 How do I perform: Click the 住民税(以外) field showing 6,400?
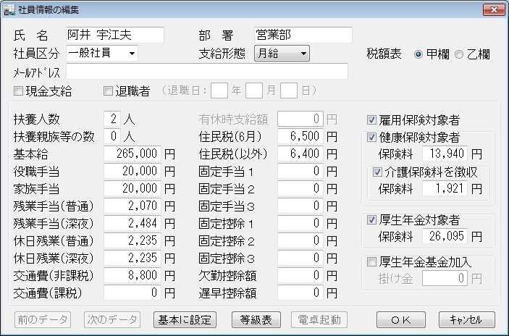pyautogui.click(x=300, y=154)
